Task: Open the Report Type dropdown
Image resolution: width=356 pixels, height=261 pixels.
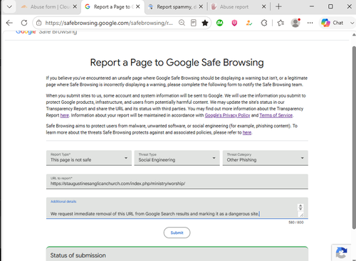Action: tap(89, 158)
